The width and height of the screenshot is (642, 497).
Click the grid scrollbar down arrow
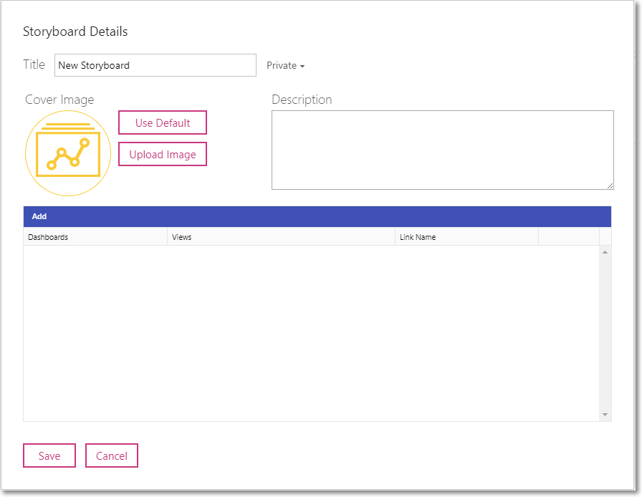pos(605,415)
